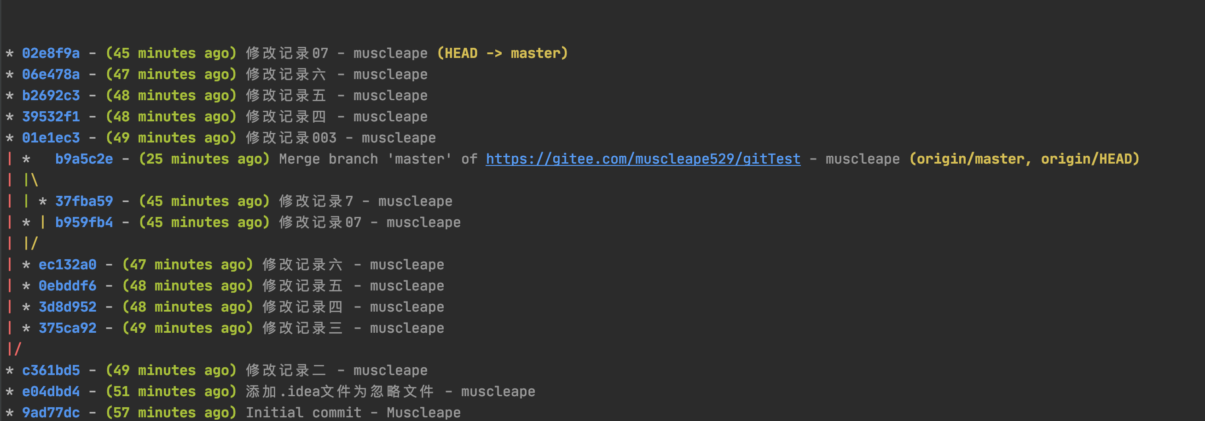Image resolution: width=1205 pixels, height=421 pixels.
Task: Click the (HEAD -> master) ref label
Action: [x=502, y=53]
